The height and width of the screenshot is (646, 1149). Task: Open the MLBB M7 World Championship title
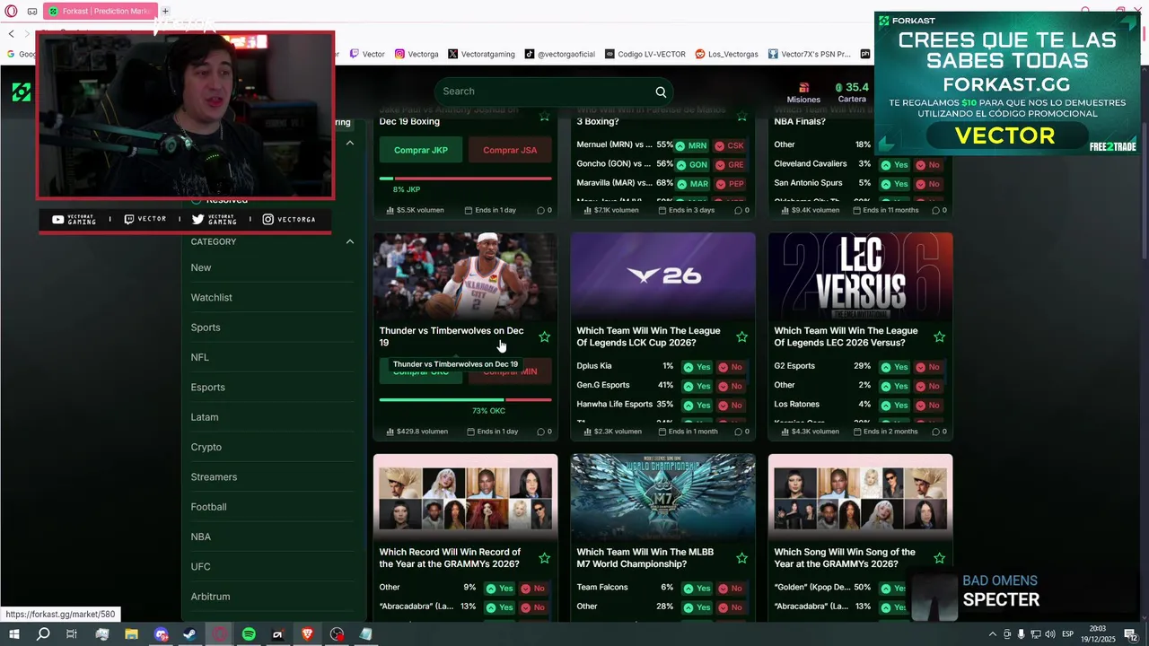coord(645,558)
